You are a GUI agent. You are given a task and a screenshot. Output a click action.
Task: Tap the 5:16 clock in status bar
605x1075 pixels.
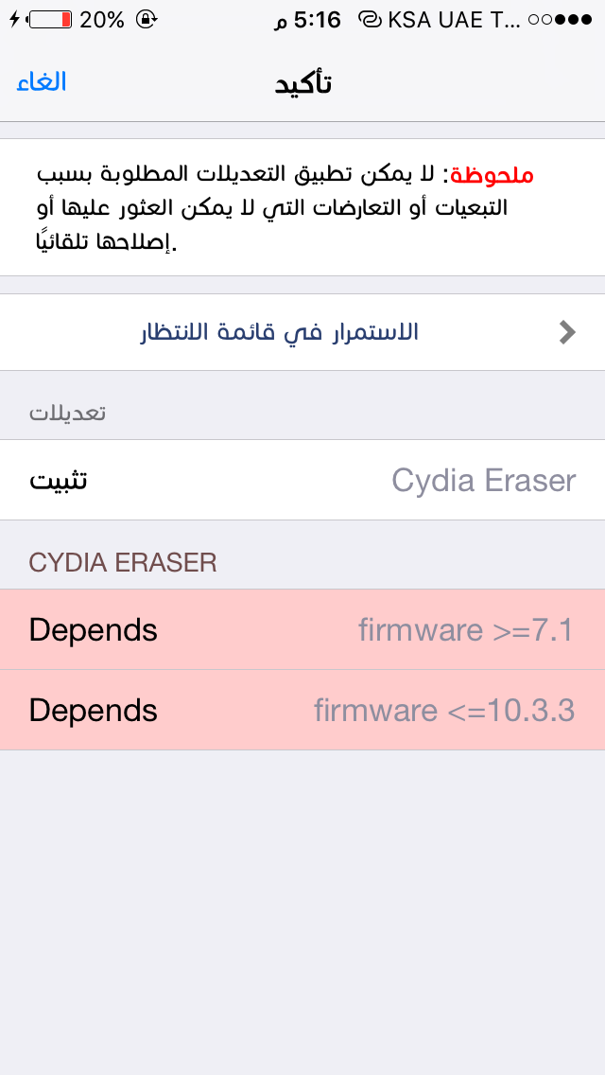click(x=307, y=20)
